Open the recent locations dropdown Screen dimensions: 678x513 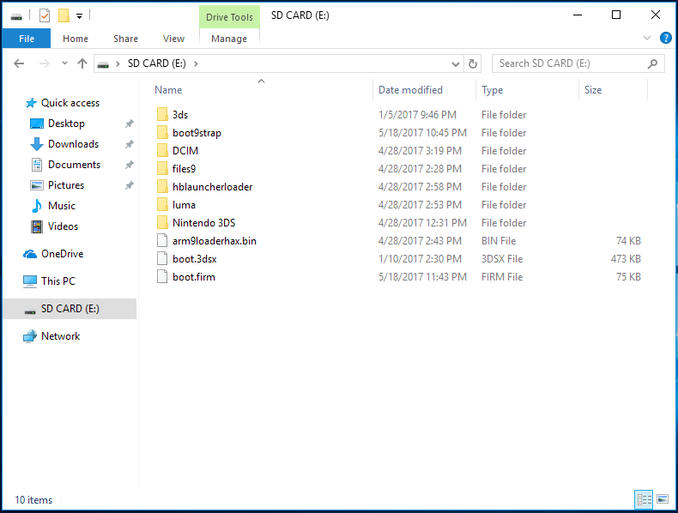(64, 63)
